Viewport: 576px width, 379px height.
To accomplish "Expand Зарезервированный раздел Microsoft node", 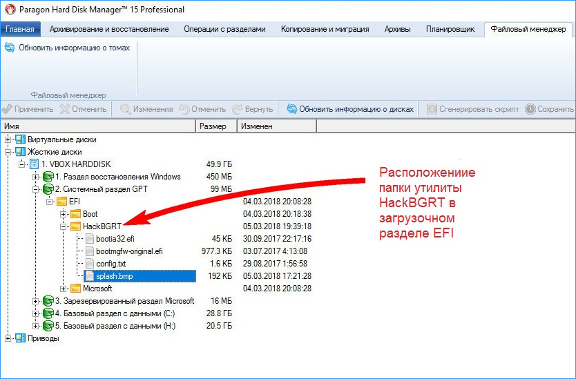I will click(x=36, y=301).
